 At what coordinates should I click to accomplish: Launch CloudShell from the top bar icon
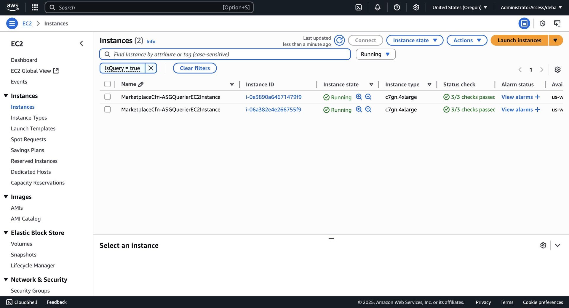click(x=359, y=7)
